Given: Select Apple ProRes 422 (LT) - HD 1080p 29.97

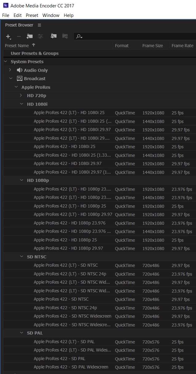Looking at the screenshot, I should pos(99,215).
